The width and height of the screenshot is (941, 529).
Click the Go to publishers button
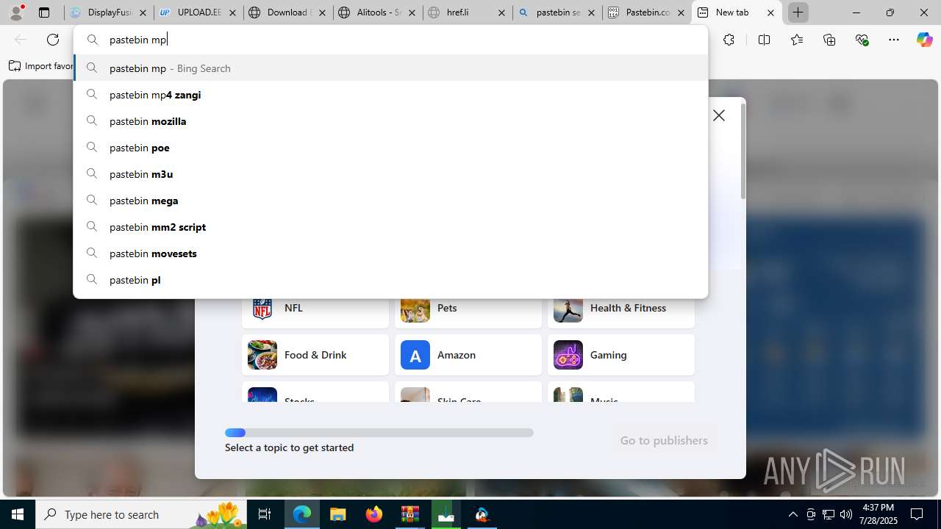pyautogui.click(x=664, y=440)
